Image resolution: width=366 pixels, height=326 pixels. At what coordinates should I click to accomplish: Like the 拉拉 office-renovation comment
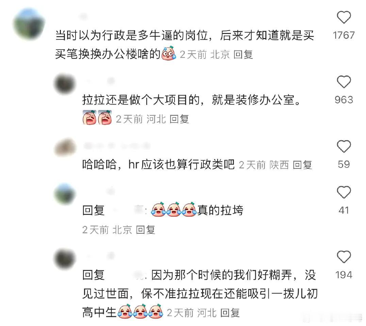coord(344,82)
